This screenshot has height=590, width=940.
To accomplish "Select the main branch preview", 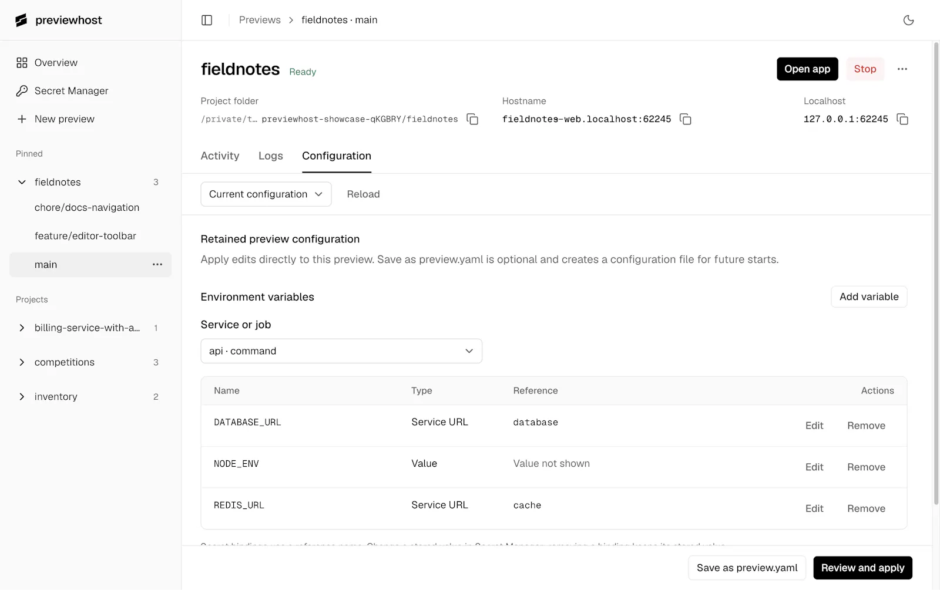I will click(90, 265).
